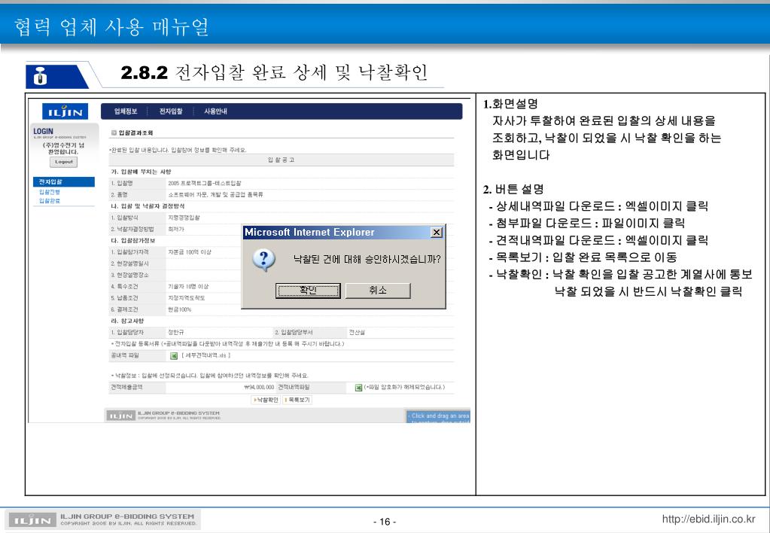Viewport: 770px width, 533px height.
Task: Click the question mark dialog icon
Action: 263,260
